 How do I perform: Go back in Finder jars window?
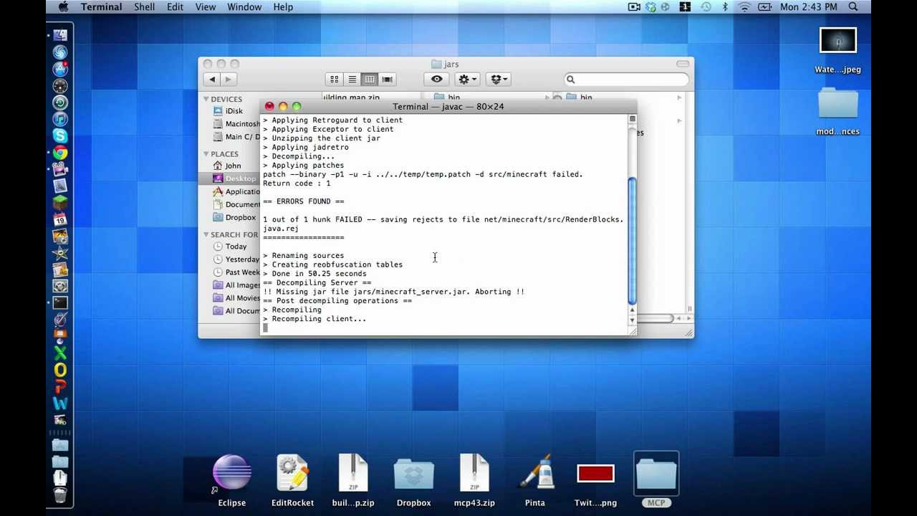[212, 80]
